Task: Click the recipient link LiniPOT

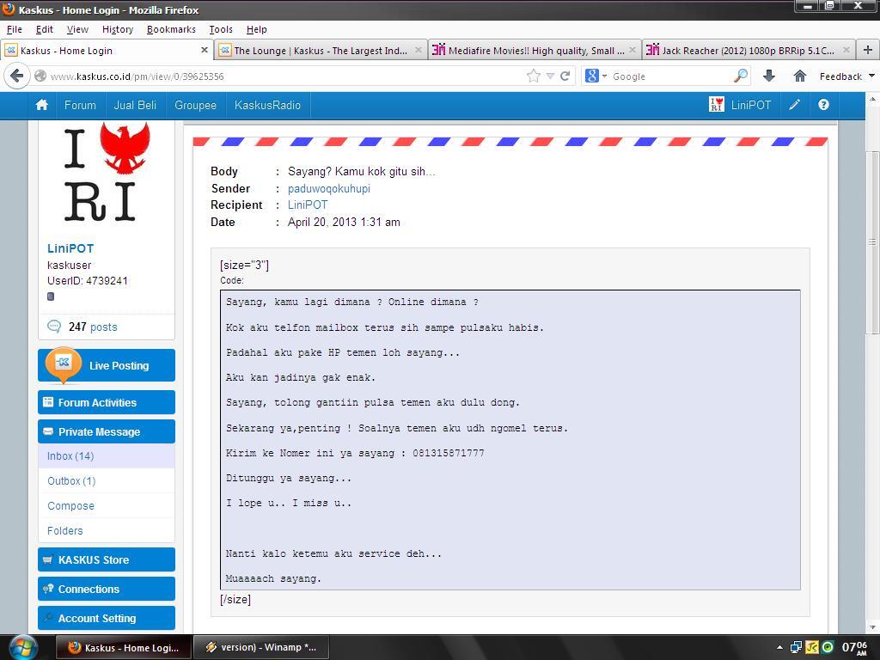Action: pyautogui.click(x=308, y=205)
